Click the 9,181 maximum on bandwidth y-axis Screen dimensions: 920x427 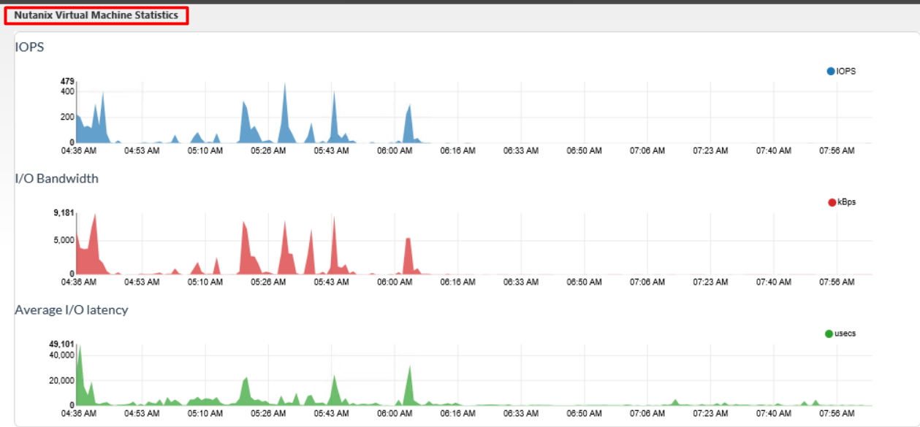[x=64, y=212]
